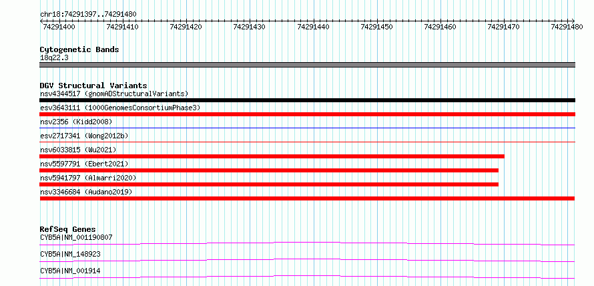
Task: Click the thin red esv2717341 variant line
Action: (x=307, y=142)
